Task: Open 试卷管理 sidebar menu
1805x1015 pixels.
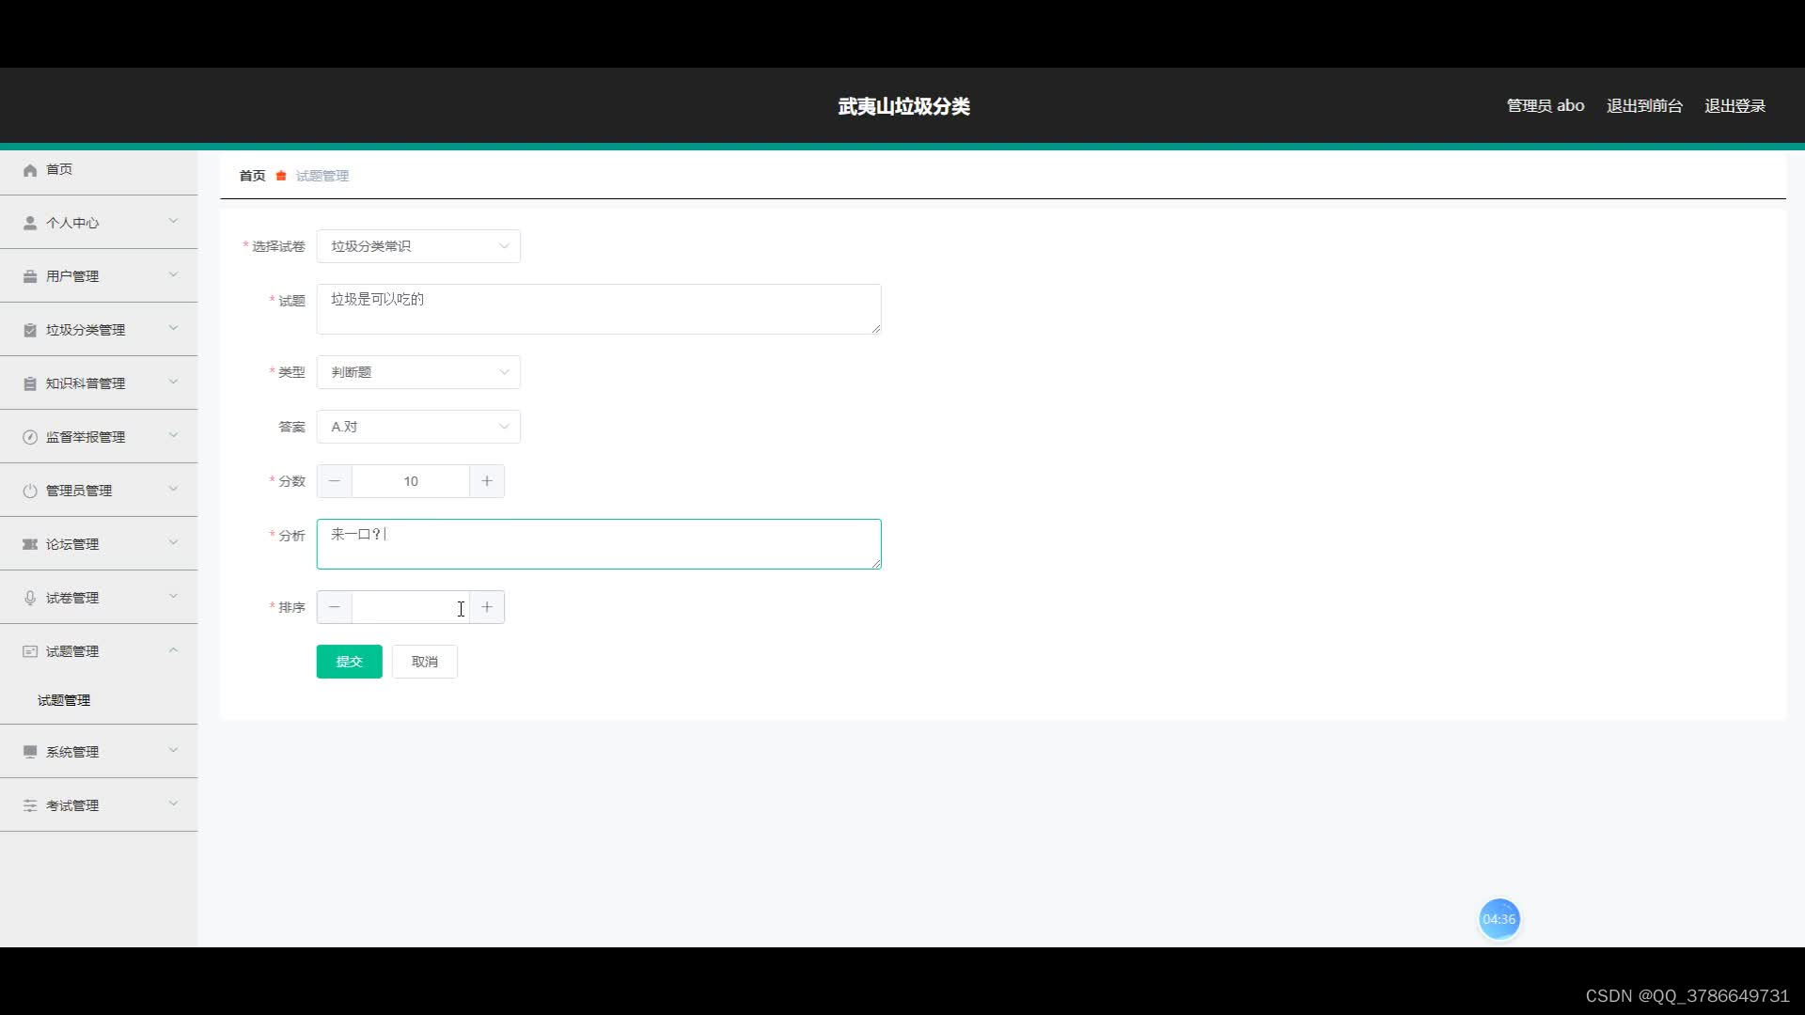Action: [x=99, y=598]
